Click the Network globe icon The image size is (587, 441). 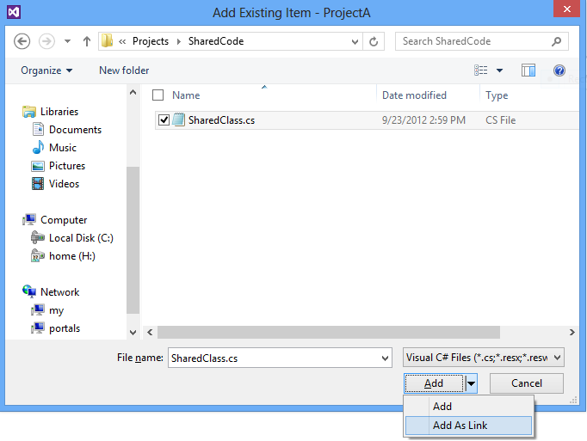29,291
